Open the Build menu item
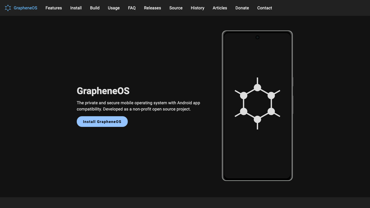This screenshot has height=208, width=370. pyautogui.click(x=95, y=8)
